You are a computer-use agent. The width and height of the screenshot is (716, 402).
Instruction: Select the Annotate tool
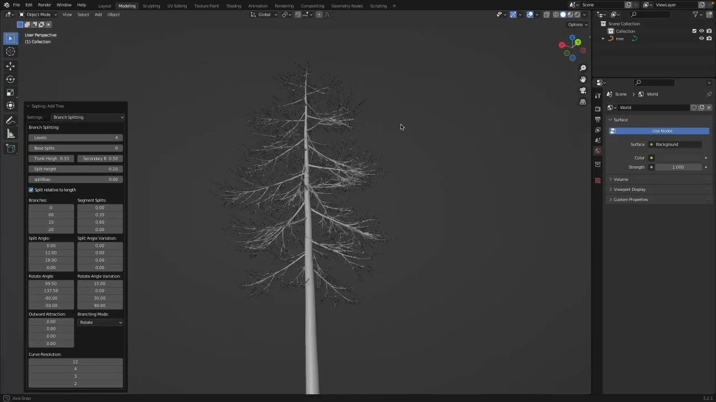pyautogui.click(x=10, y=120)
